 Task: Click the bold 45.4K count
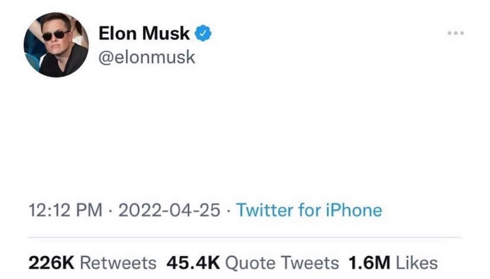point(193,263)
